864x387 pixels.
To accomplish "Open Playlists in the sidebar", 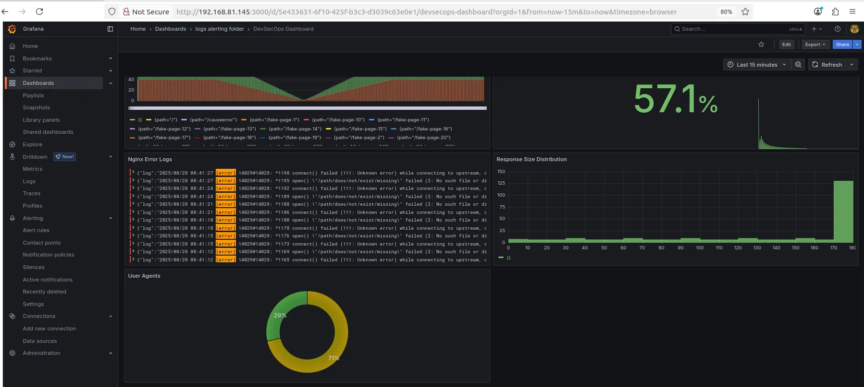I will click(x=33, y=95).
